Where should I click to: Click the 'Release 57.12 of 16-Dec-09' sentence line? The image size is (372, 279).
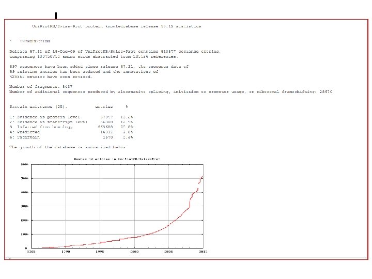115,52
